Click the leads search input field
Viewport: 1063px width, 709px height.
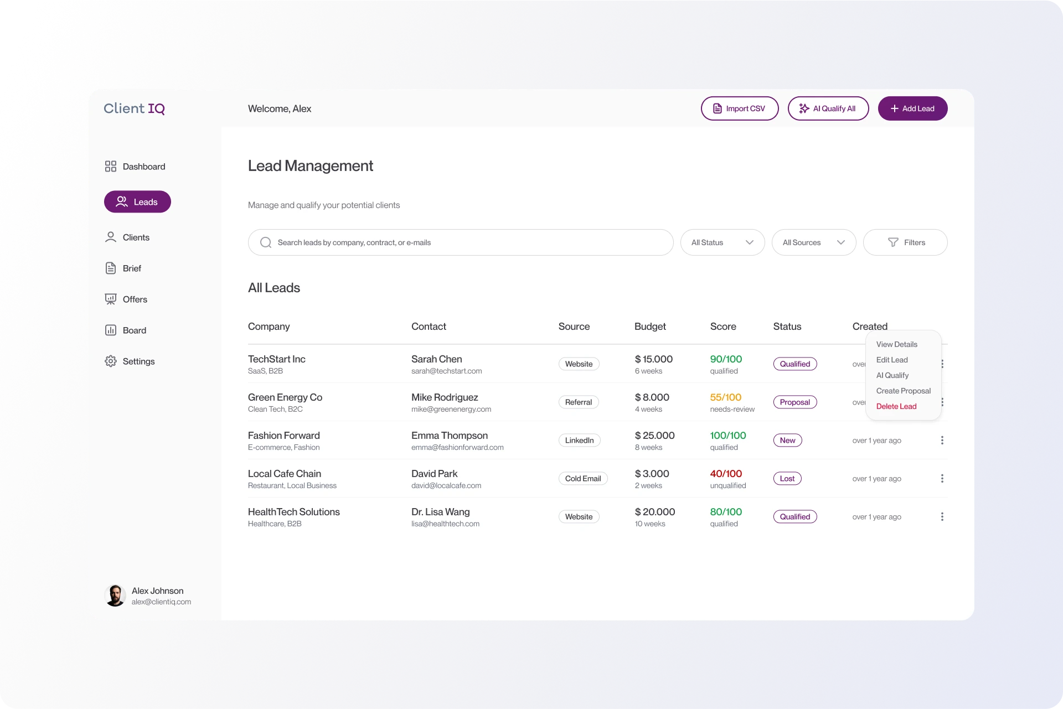coord(460,242)
